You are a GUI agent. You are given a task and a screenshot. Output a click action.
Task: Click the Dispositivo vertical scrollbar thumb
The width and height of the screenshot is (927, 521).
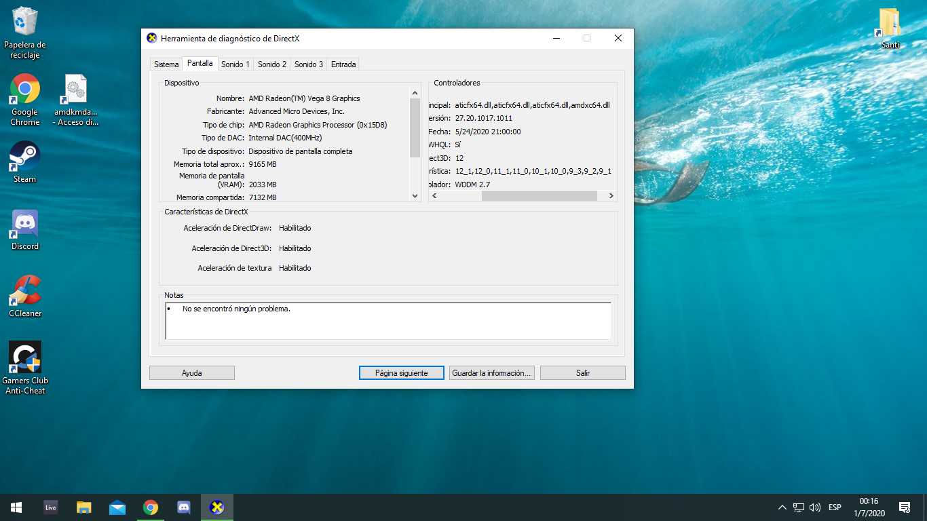pyautogui.click(x=415, y=128)
